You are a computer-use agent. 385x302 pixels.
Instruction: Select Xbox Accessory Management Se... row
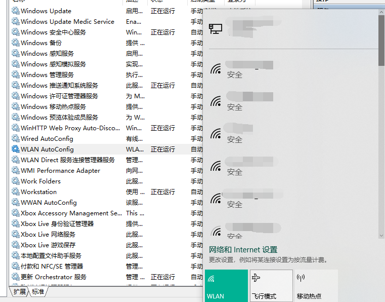(x=71, y=213)
